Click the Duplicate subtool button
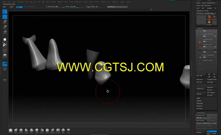The image size is (221, 135). [x=201, y=89]
